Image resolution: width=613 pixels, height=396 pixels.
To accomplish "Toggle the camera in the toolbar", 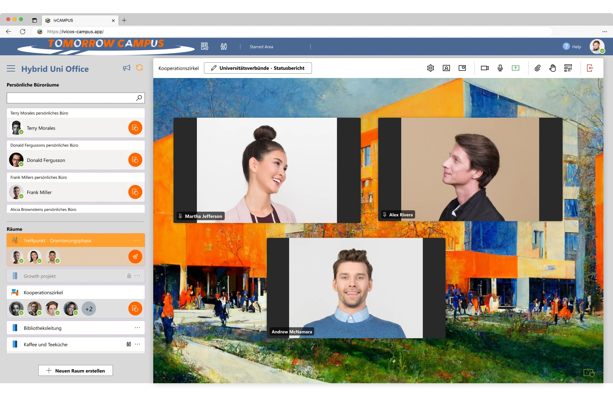I will click(485, 68).
